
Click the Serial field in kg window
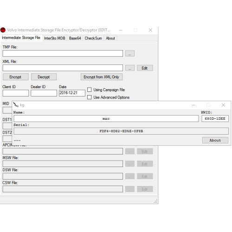click(x=121, y=131)
